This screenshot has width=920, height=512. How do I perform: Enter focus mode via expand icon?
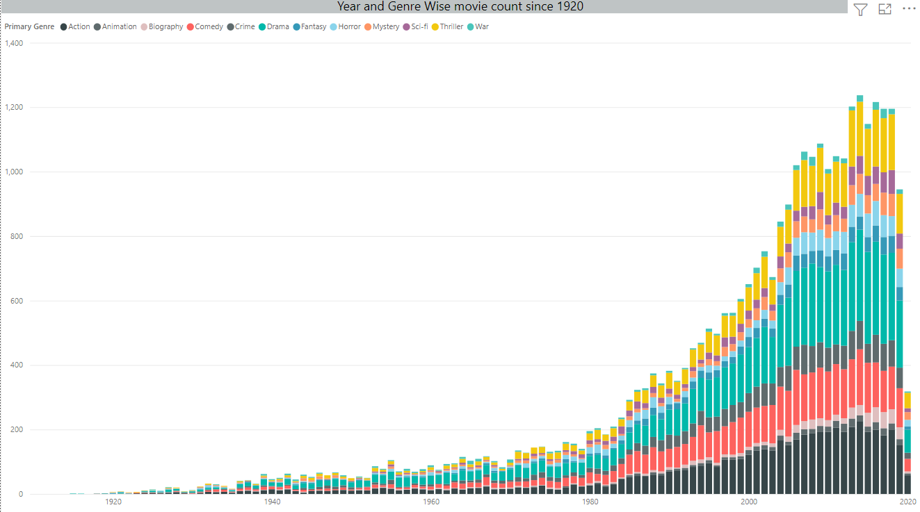tap(885, 9)
